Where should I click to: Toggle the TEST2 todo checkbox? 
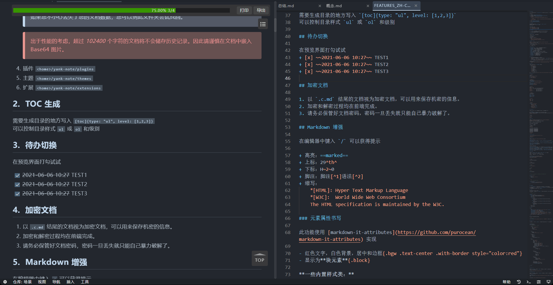point(17,185)
